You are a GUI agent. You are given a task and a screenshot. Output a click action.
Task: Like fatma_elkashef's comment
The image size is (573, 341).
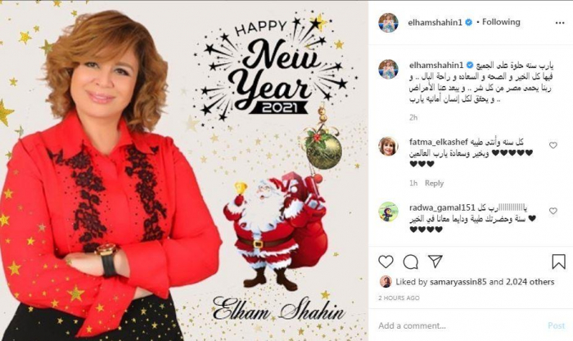(553, 145)
